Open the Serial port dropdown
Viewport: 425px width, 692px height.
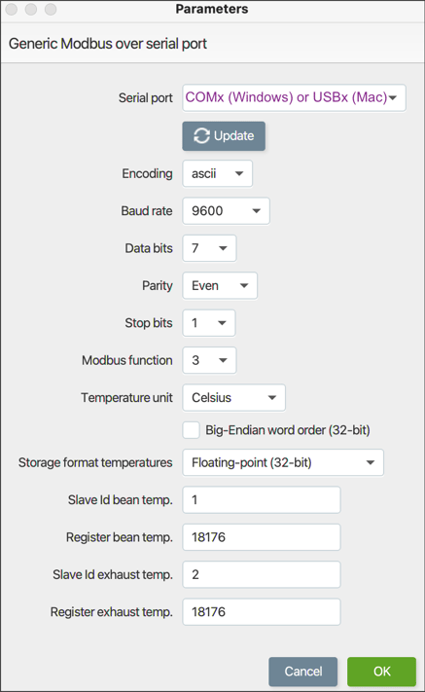click(x=294, y=97)
